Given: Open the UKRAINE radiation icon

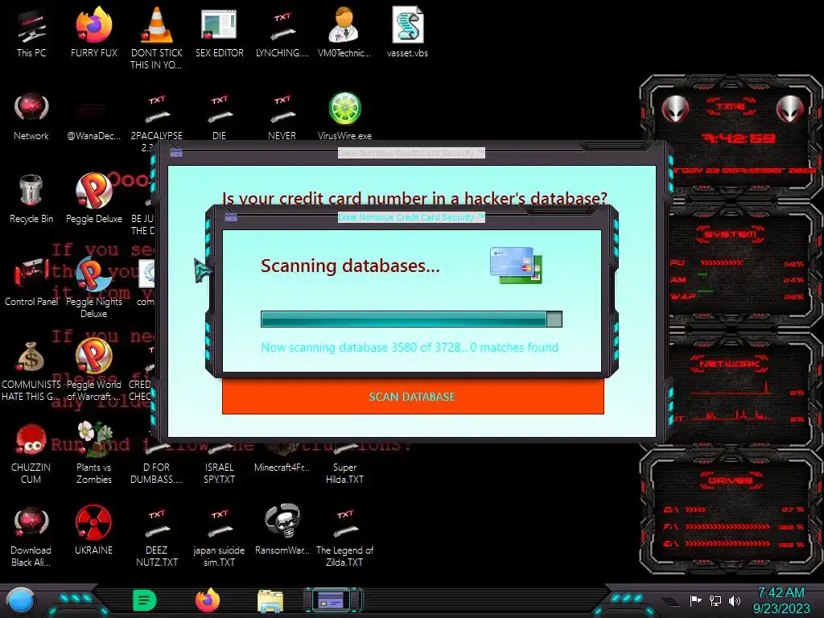Looking at the screenshot, I should pyautogui.click(x=93, y=529).
